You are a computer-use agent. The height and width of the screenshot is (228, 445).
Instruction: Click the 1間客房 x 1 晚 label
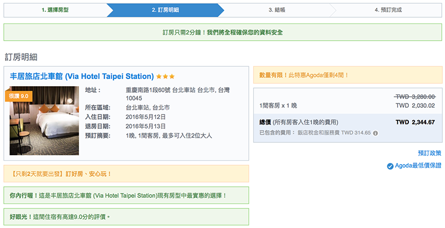[278, 106]
